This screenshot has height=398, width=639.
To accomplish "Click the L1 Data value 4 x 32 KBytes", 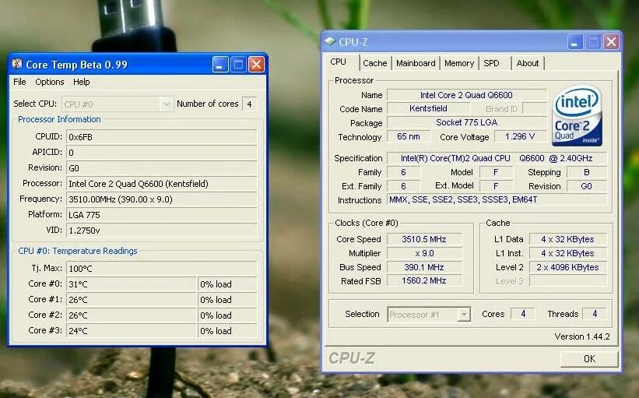I will [567, 239].
